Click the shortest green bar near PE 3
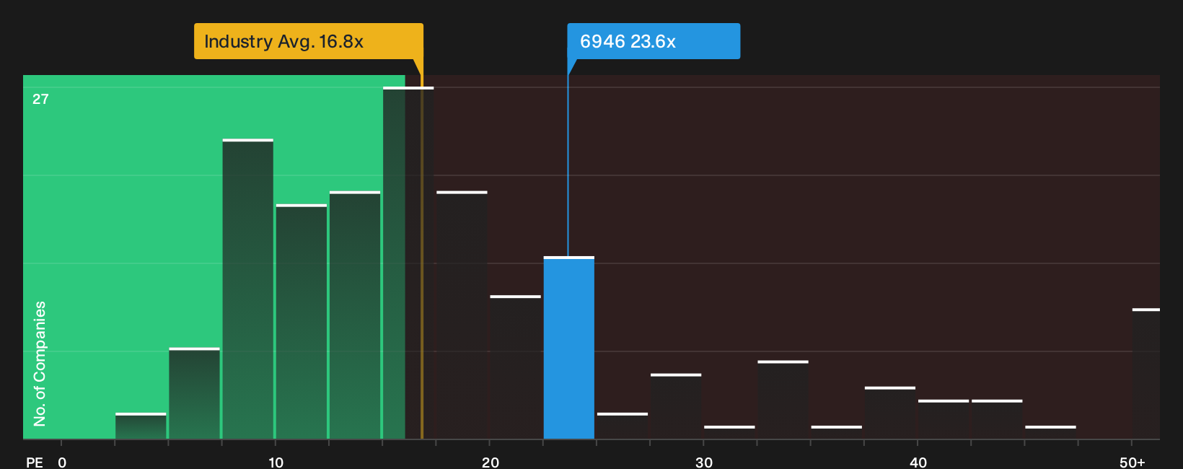Image resolution: width=1183 pixels, height=469 pixels. (x=141, y=426)
